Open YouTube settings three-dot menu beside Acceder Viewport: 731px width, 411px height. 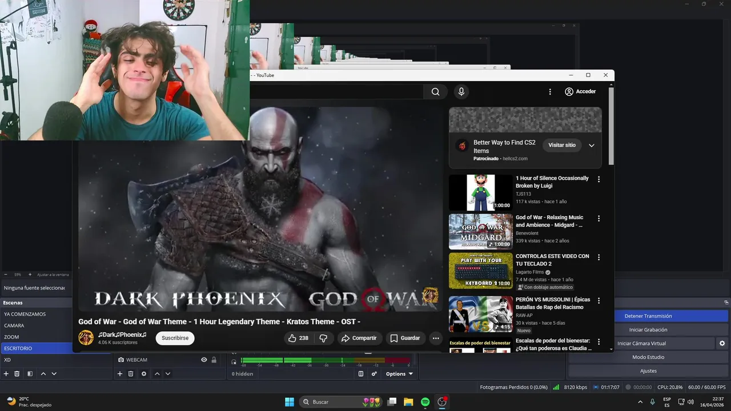[x=550, y=92]
